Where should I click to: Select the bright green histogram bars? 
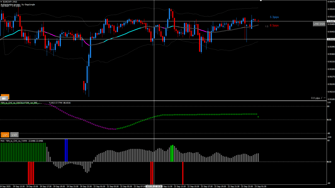pyautogui.click(x=172, y=153)
